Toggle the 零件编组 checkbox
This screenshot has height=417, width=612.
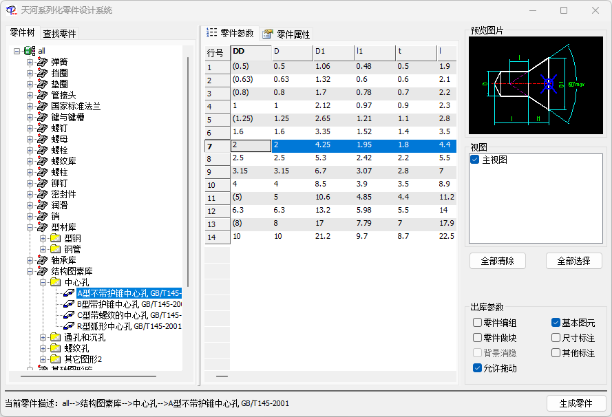[x=477, y=322]
